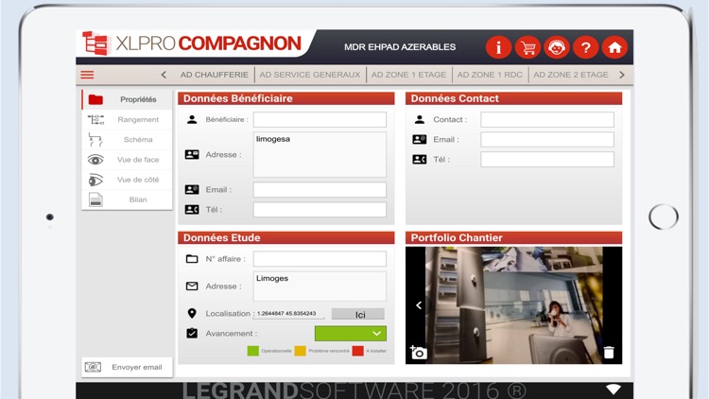Switch to AD CHAUFFERIE tab

pos(215,75)
